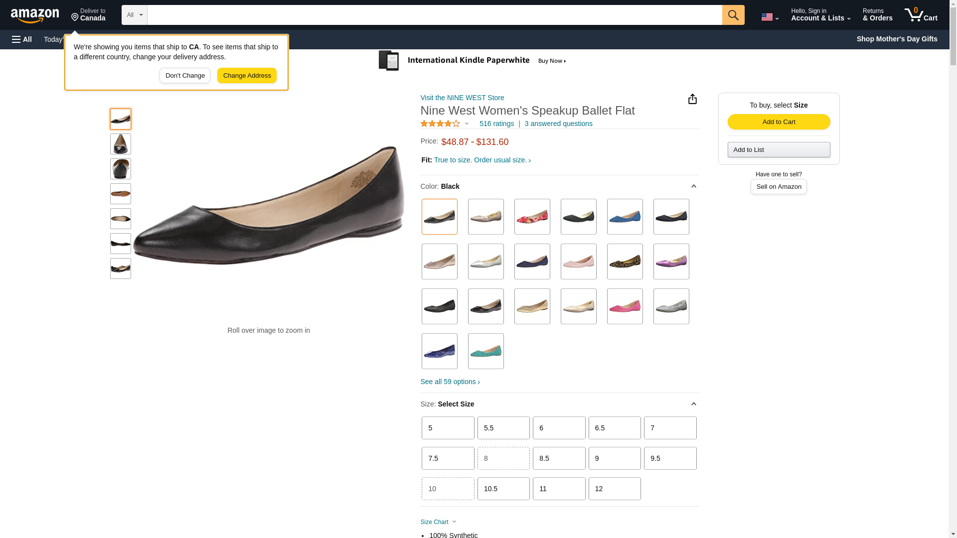Collapse the Color section chevron
The height and width of the screenshot is (538, 957).
coord(693,186)
